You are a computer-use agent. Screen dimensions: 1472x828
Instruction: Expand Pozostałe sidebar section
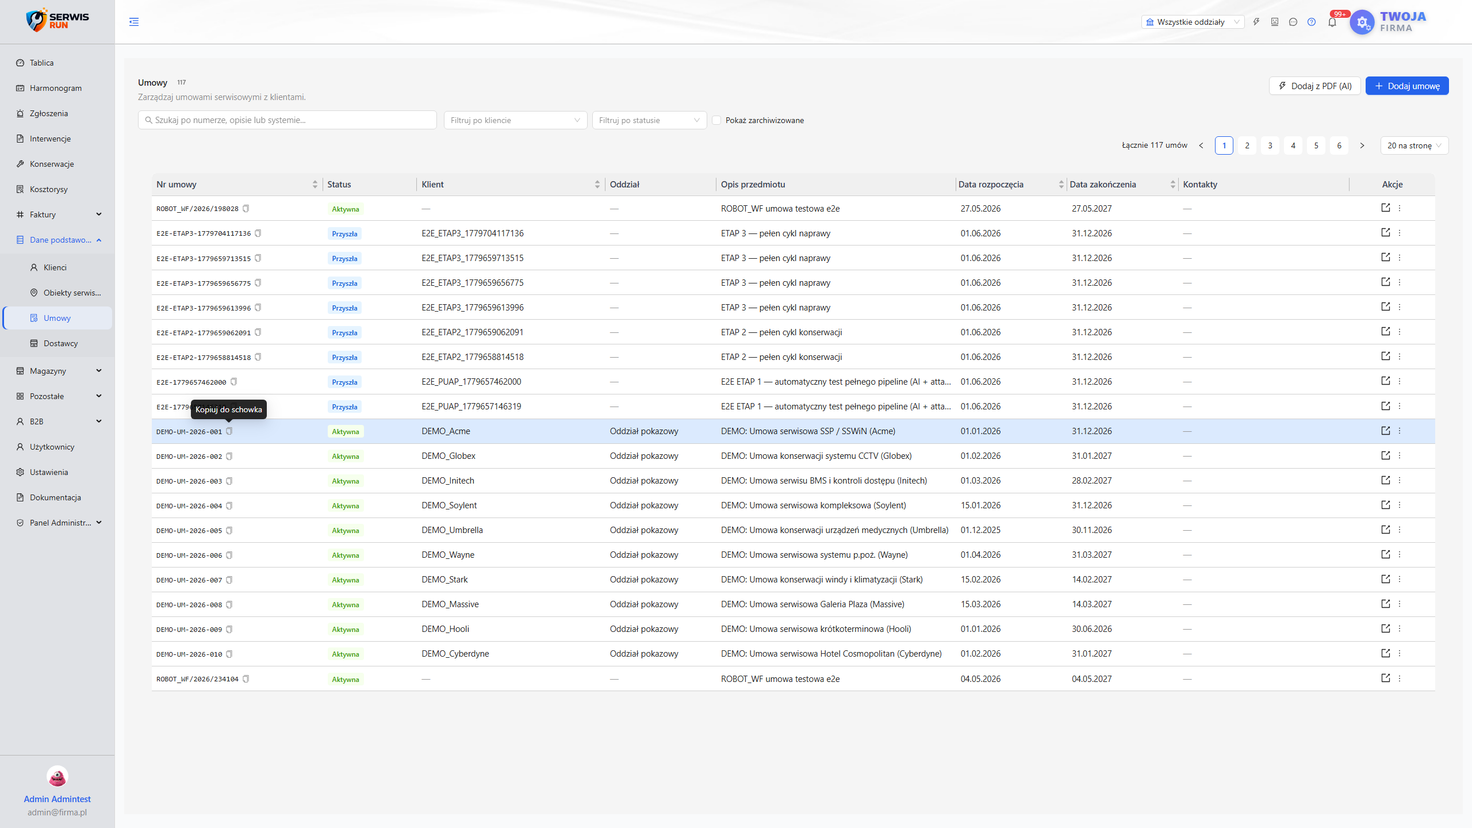click(x=57, y=396)
